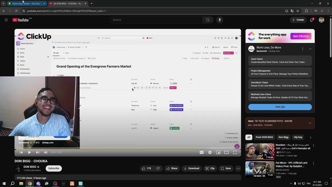Select From DON BIGG filter chip
This screenshot has width=332, height=187.
[x=264, y=137]
